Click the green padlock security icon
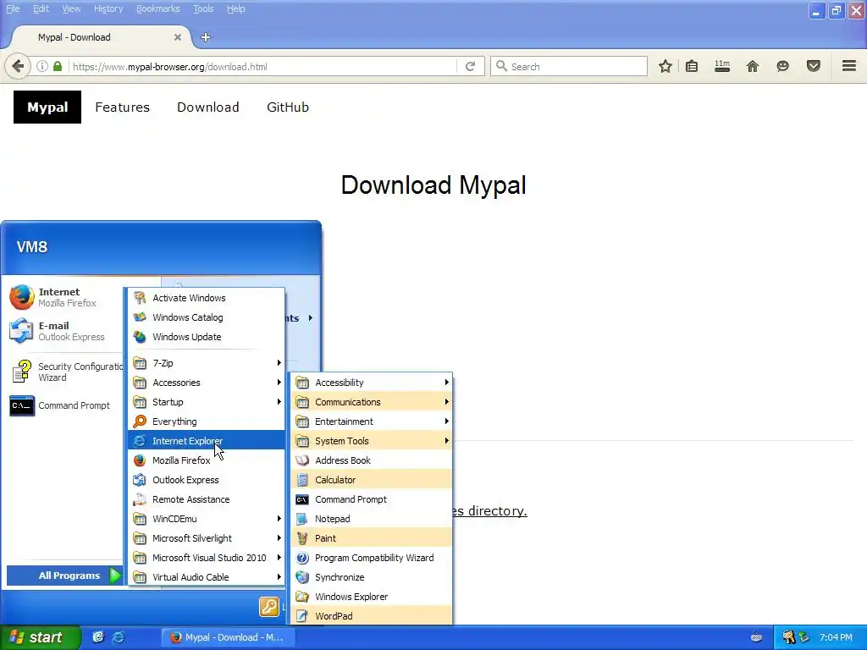 pos(58,66)
